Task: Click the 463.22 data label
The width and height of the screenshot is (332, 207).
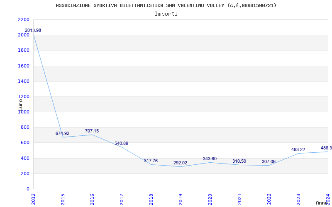Action: pos(298,149)
